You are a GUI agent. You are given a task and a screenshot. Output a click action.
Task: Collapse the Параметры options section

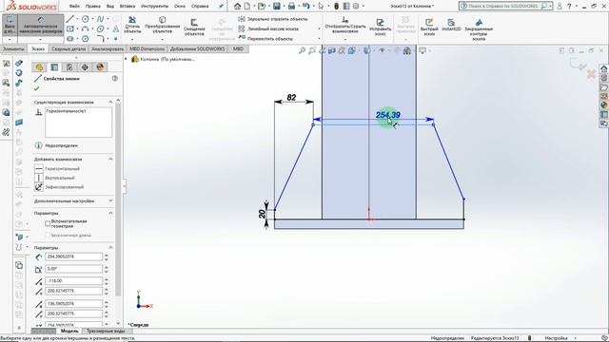click(x=110, y=213)
